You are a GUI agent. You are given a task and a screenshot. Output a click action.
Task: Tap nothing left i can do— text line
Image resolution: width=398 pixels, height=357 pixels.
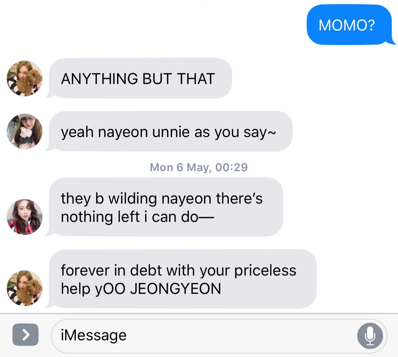point(138,217)
